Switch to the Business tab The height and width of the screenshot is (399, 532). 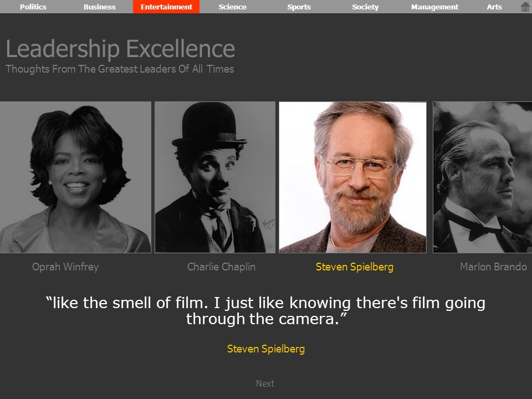[100, 7]
